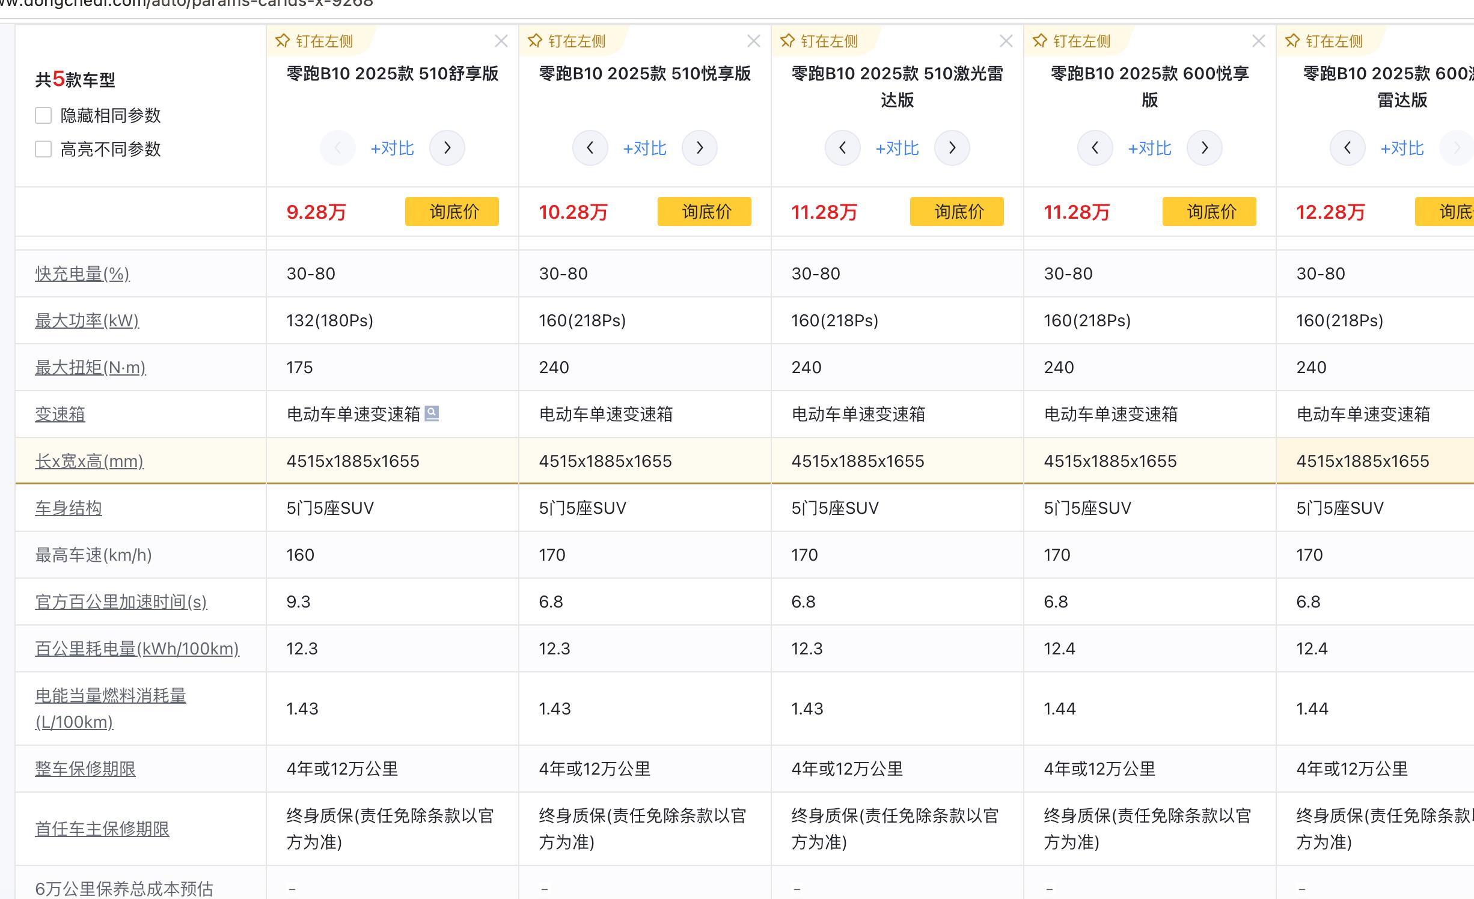Click 询底价 for the 9.28万 model
The image size is (1474, 899).
click(x=451, y=212)
